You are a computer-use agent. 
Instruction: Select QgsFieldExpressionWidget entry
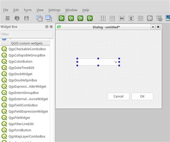pyautogui.click(x=25, y=112)
